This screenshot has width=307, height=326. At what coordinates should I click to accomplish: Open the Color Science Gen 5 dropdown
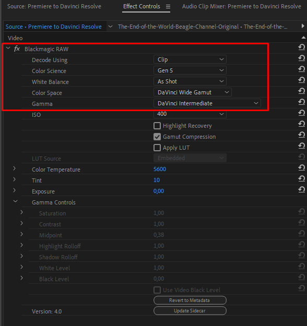pyautogui.click(x=190, y=70)
